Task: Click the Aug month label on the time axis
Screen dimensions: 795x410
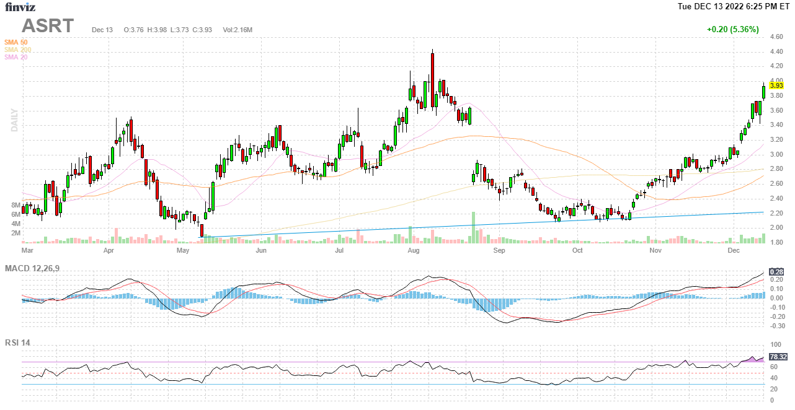Action: point(414,251)
